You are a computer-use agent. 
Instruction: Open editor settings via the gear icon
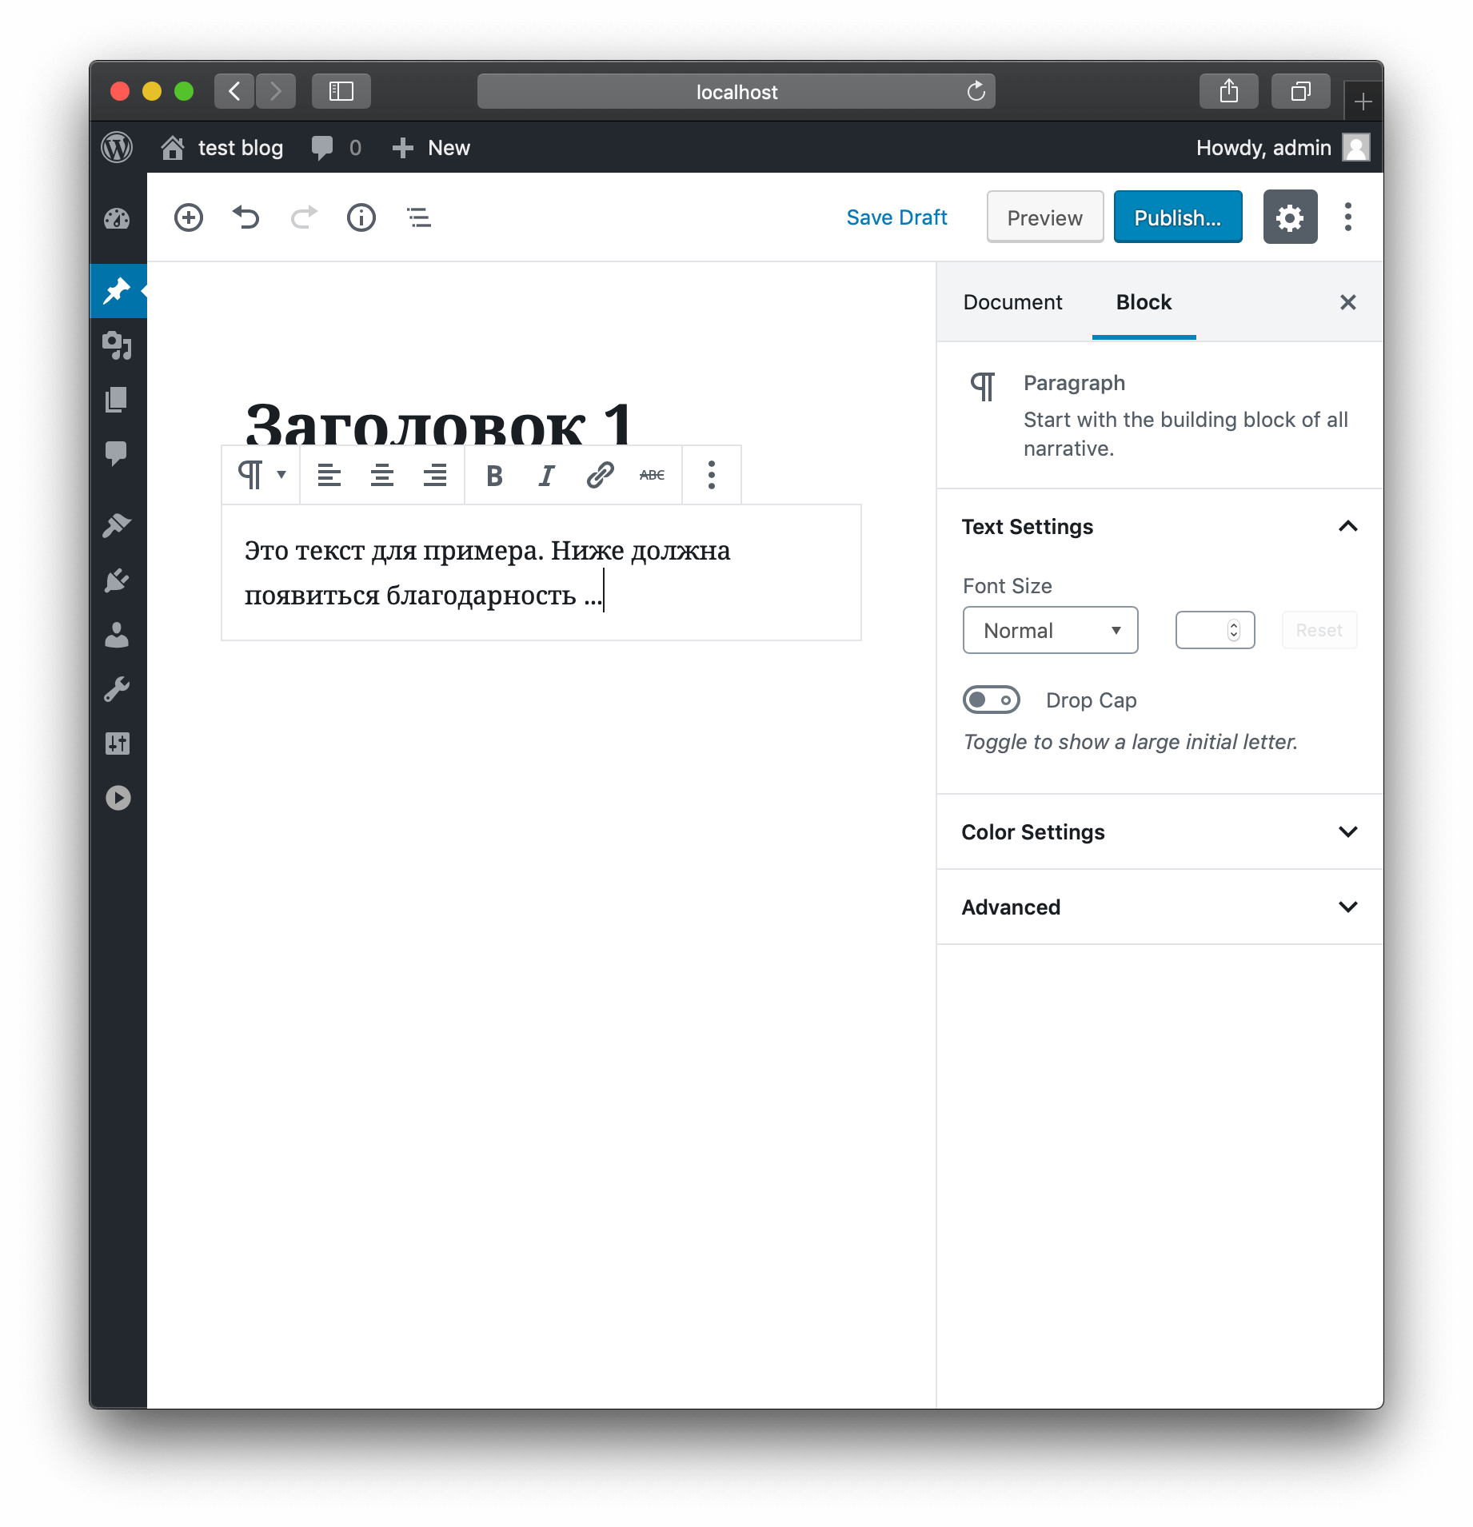1290,217
